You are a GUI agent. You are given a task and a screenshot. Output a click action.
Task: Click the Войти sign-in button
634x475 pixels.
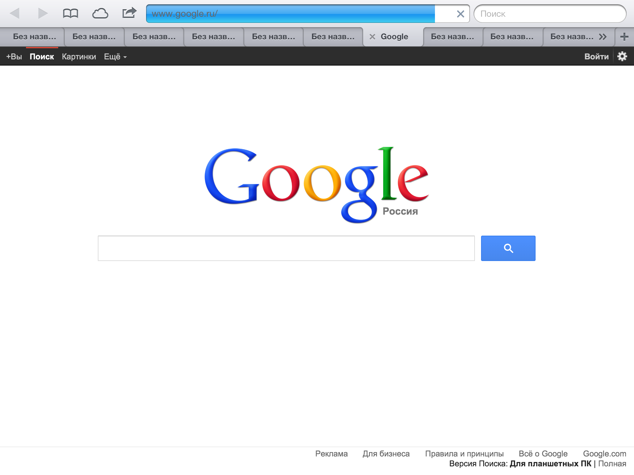pos(597,57)
